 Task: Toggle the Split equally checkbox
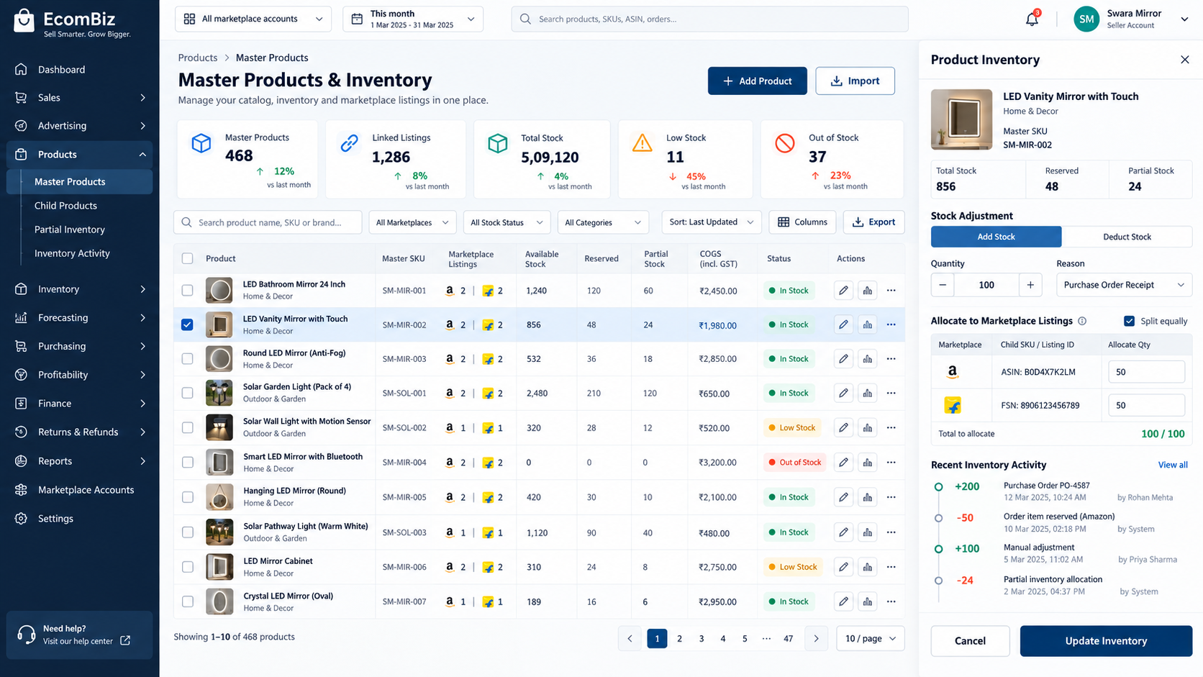pos(1129,321)
